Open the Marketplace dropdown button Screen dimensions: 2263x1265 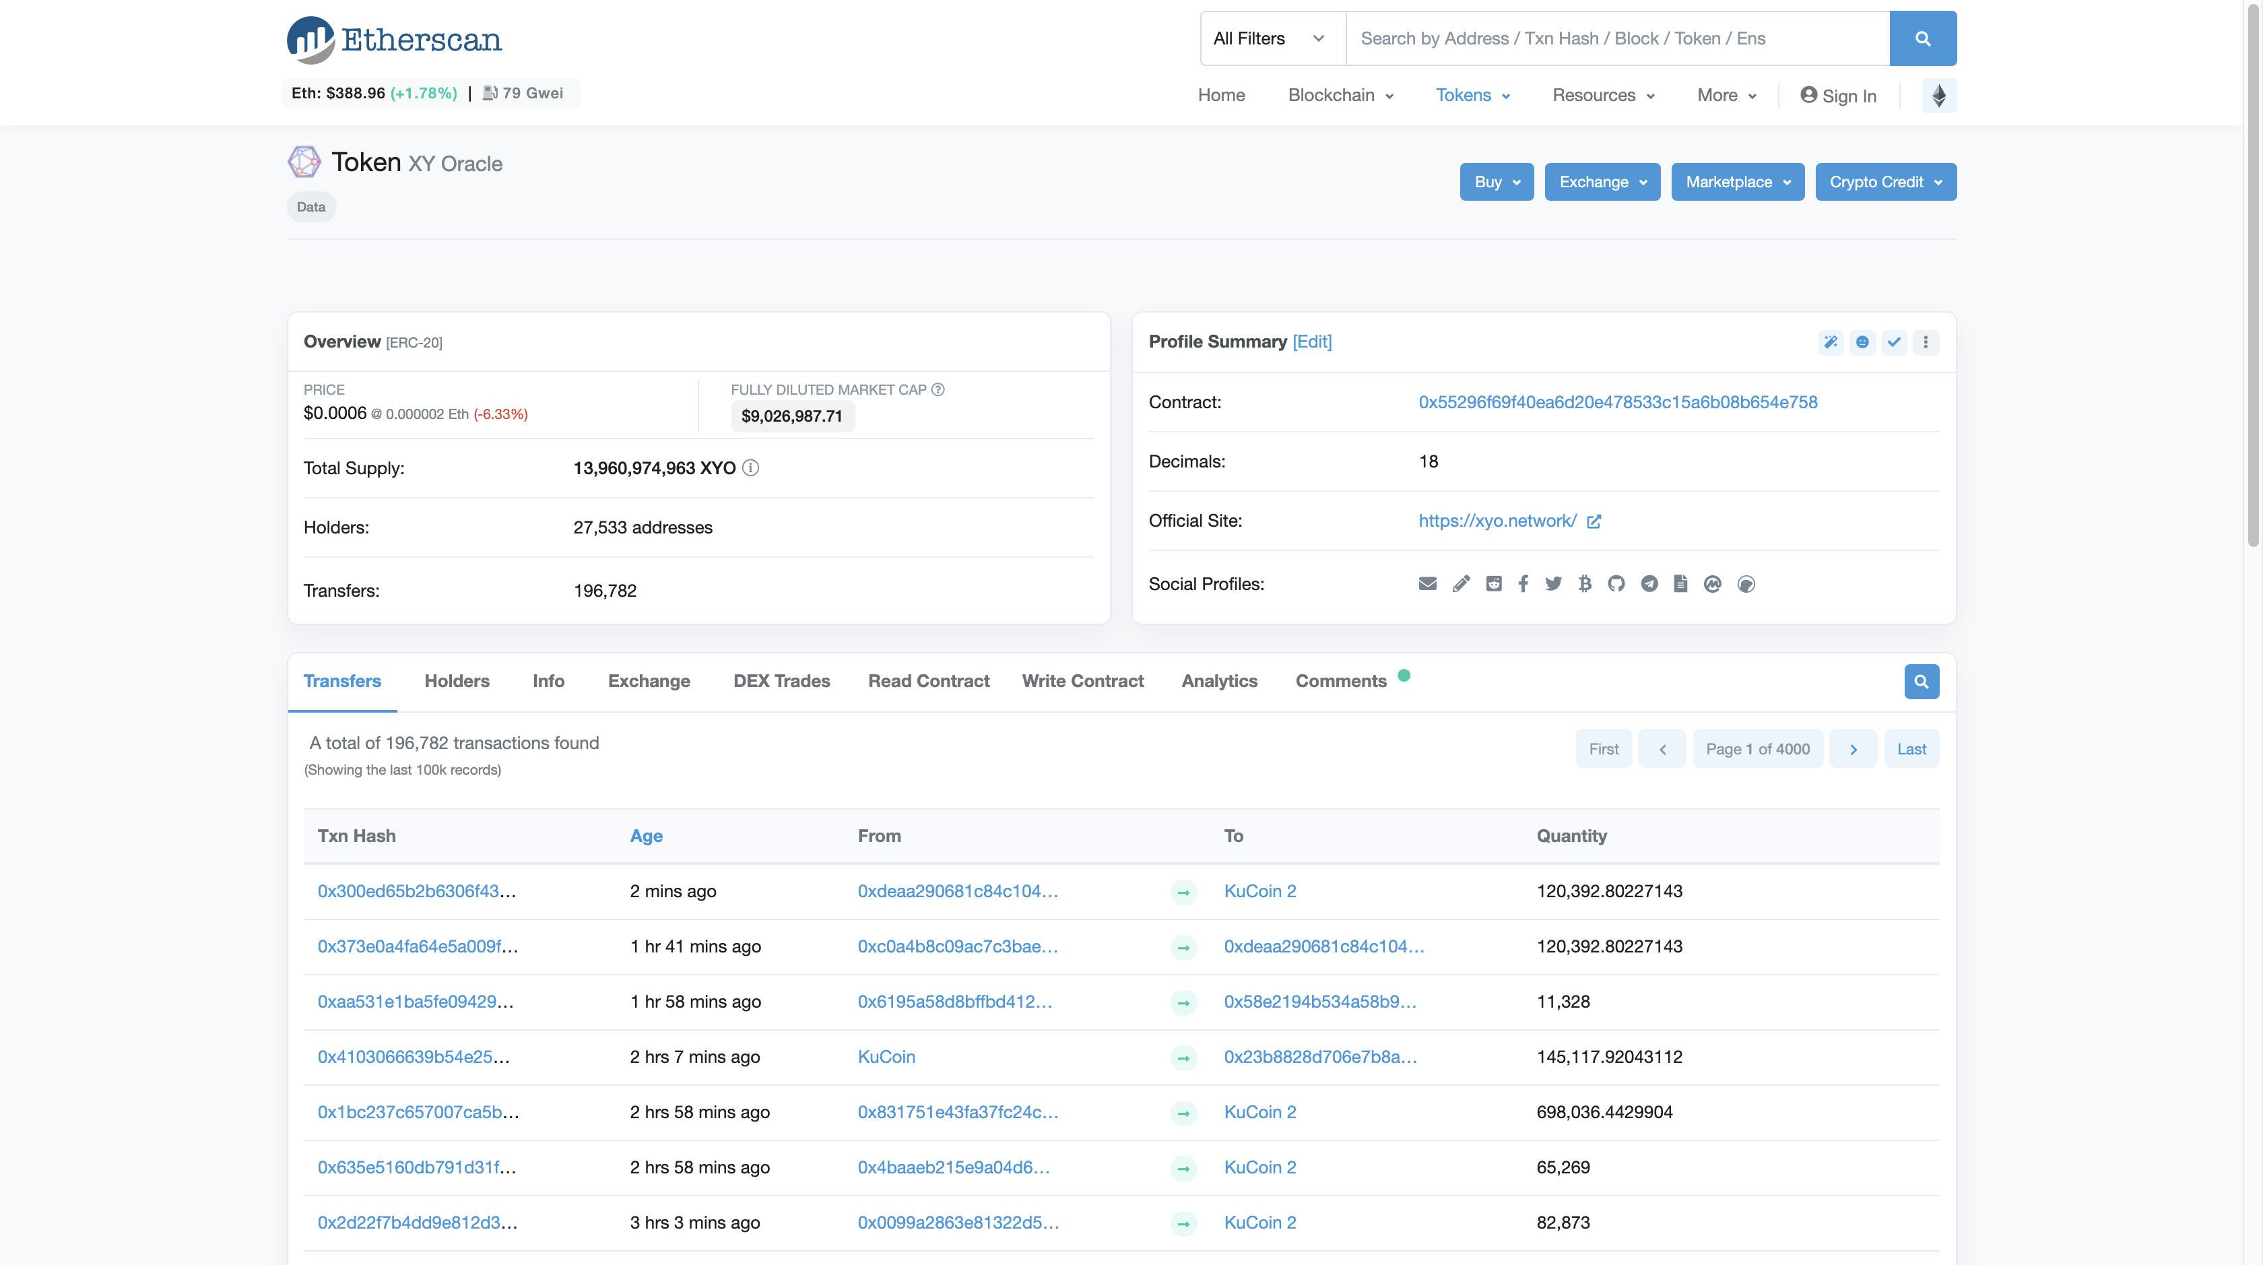point(1737,182)
